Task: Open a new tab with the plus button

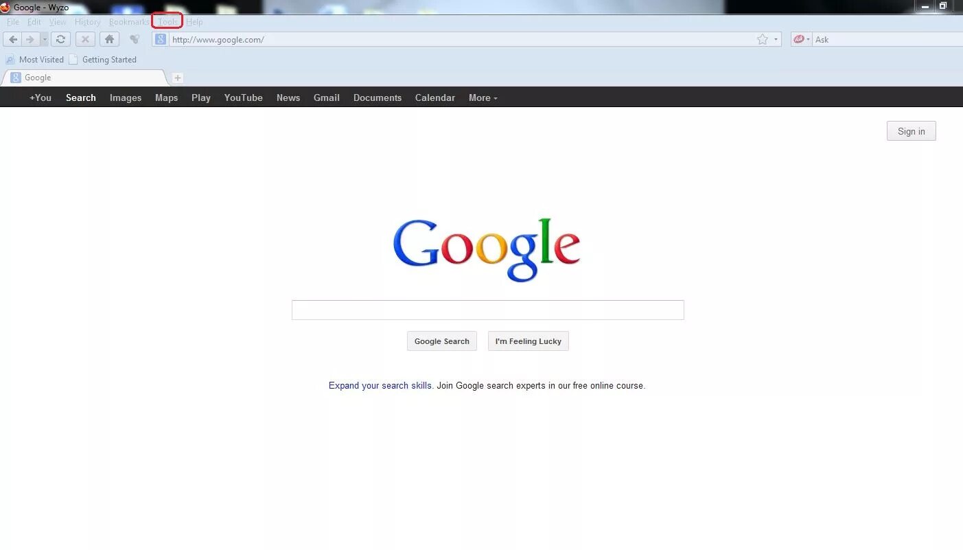Action: click(x=177, y=78)
